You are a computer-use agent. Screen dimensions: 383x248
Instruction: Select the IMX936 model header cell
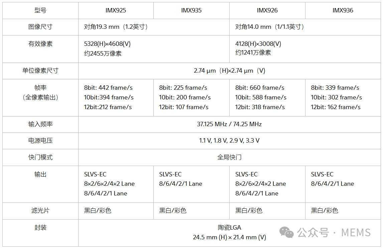pyautogui.click(x=343, y=10)
